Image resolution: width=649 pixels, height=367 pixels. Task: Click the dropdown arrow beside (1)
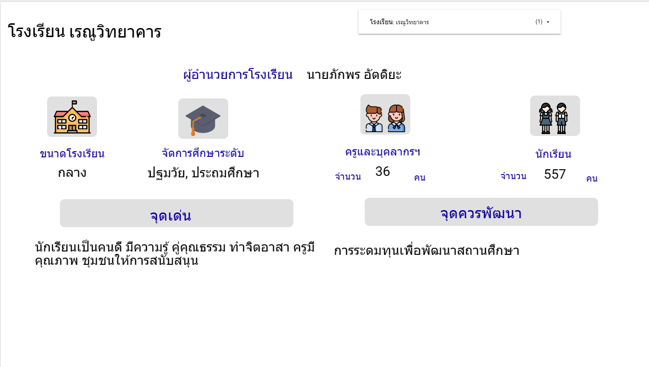pos(548,22)
